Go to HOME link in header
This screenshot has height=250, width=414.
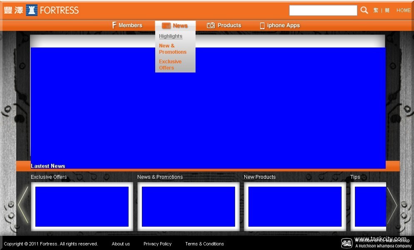click(x=403, y=10)
